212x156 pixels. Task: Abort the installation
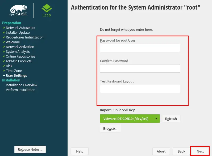tap(161, 151)
